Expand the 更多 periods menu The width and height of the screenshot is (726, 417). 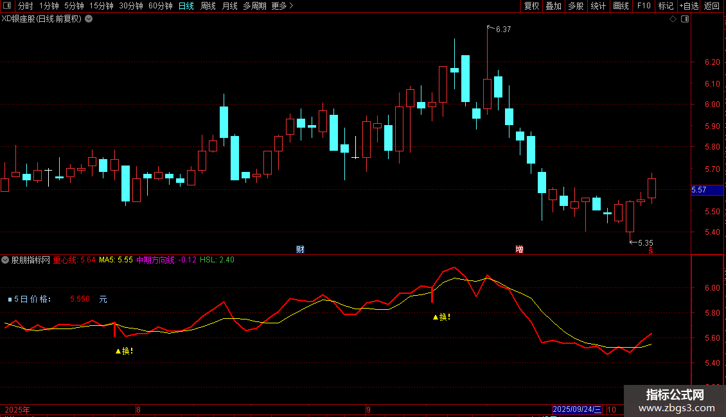(x=283, y=6)
